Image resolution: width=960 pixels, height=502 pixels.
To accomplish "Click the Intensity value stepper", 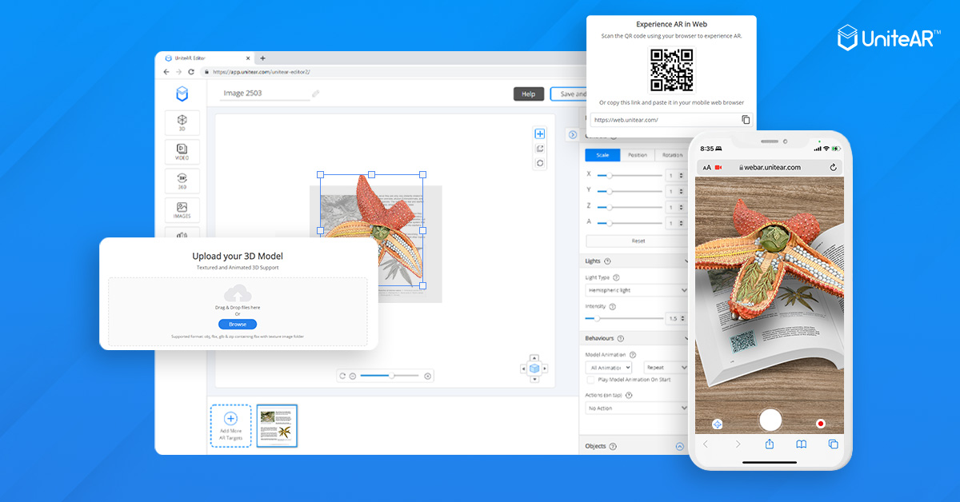I will coord(681,318).
